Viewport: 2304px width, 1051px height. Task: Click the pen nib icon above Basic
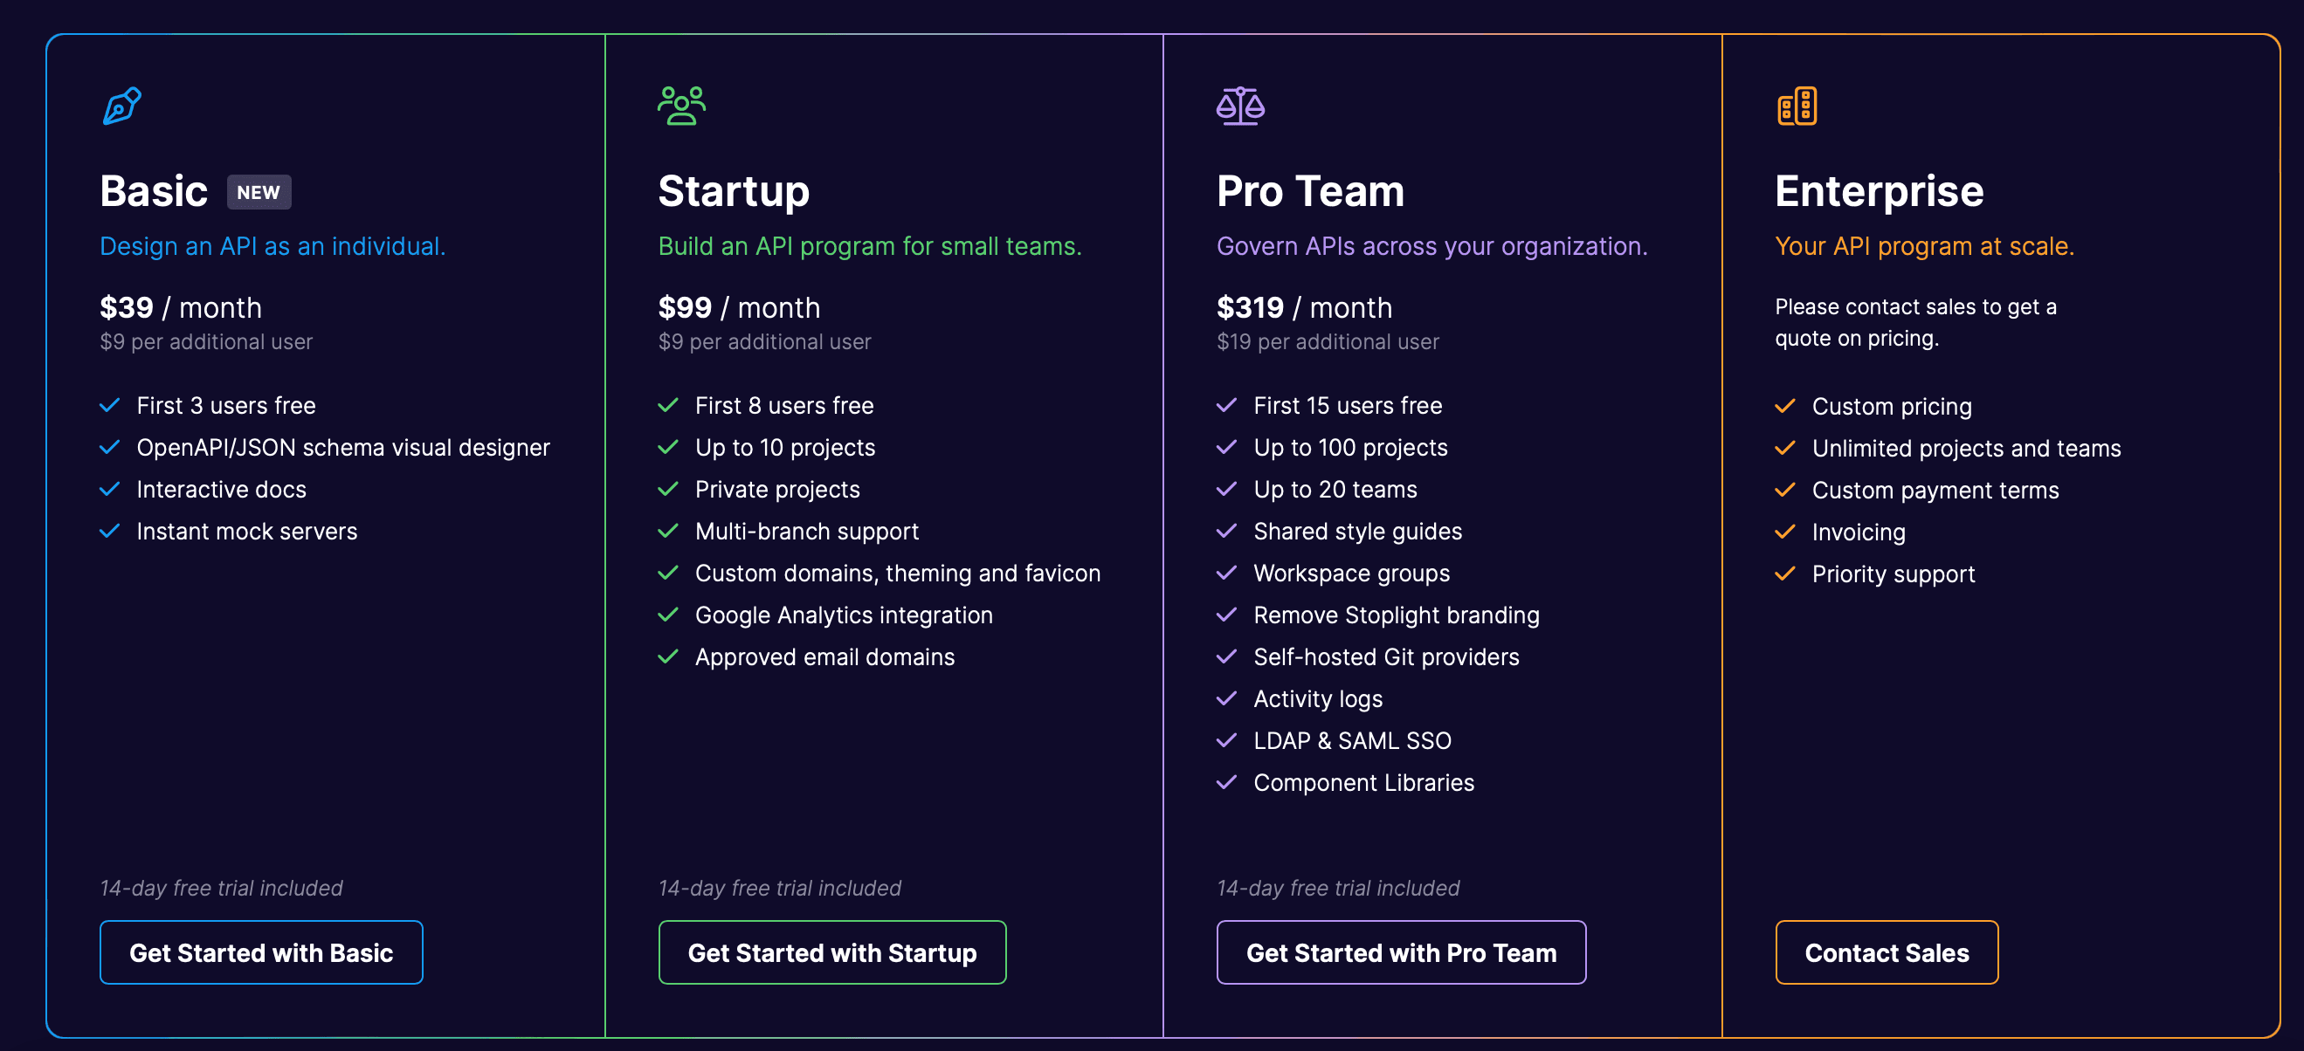click(x=121, y=106)
